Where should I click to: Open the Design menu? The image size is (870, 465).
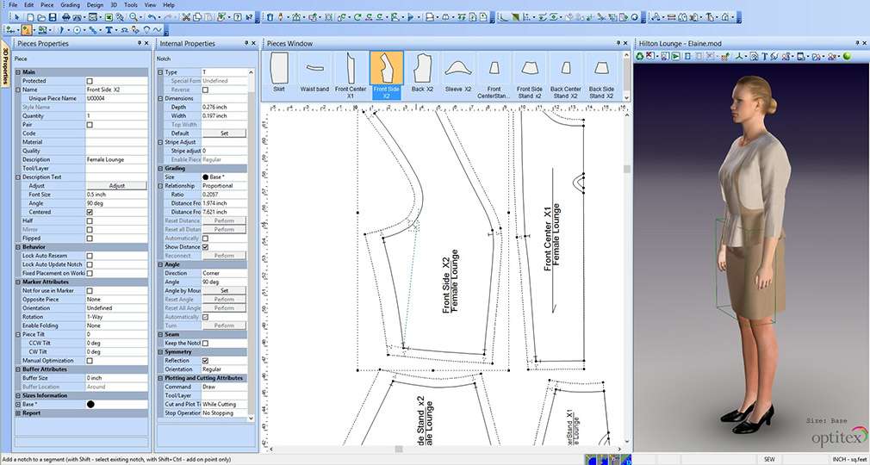(95, 4)
